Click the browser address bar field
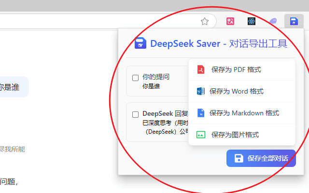309x193 pixels. 97,21
